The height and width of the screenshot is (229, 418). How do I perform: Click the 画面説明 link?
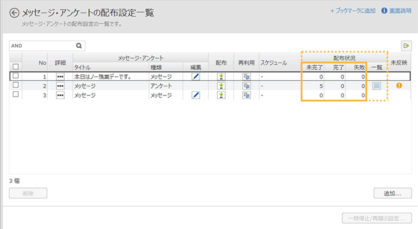400,11
